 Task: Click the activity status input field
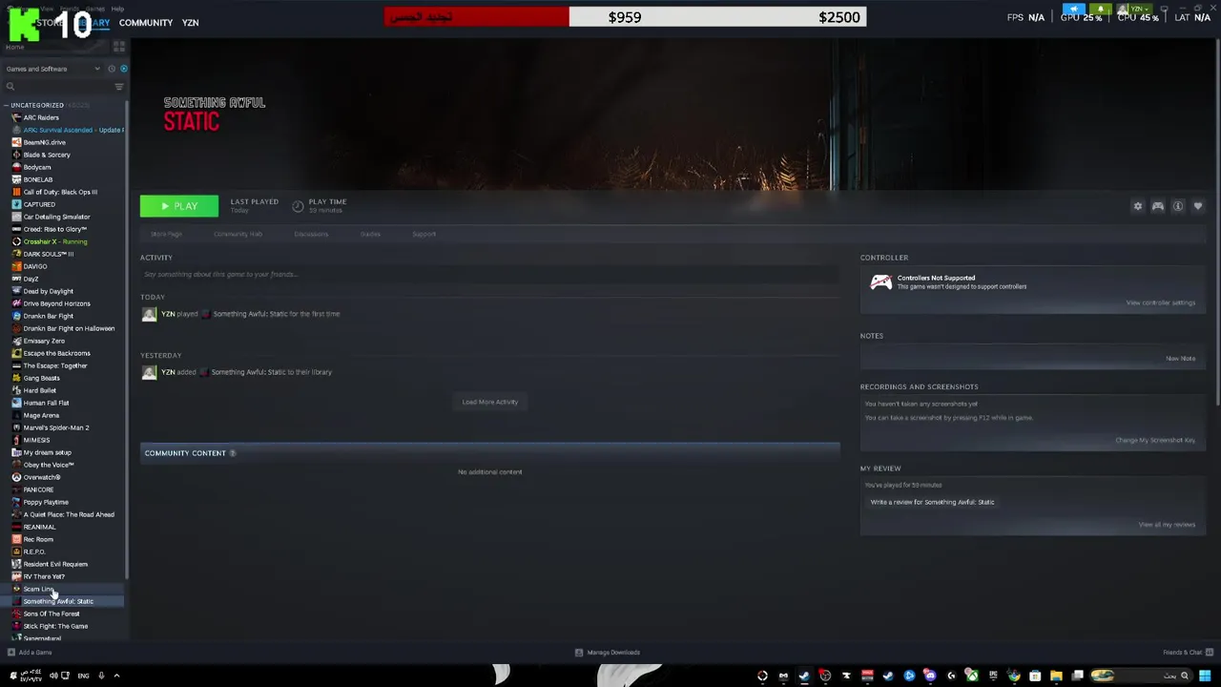[x=489, y=275]
